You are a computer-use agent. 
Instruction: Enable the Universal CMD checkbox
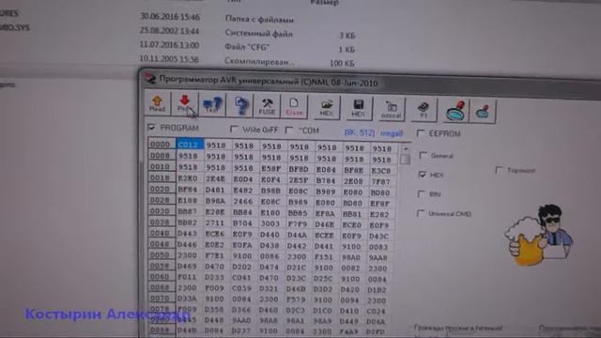(x=421, y=213)
